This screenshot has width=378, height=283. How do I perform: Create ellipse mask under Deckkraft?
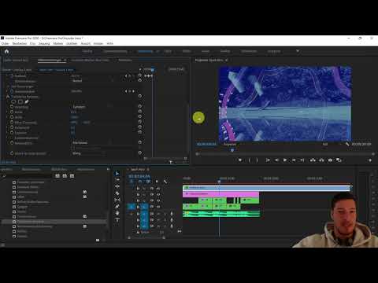point(13,101)
